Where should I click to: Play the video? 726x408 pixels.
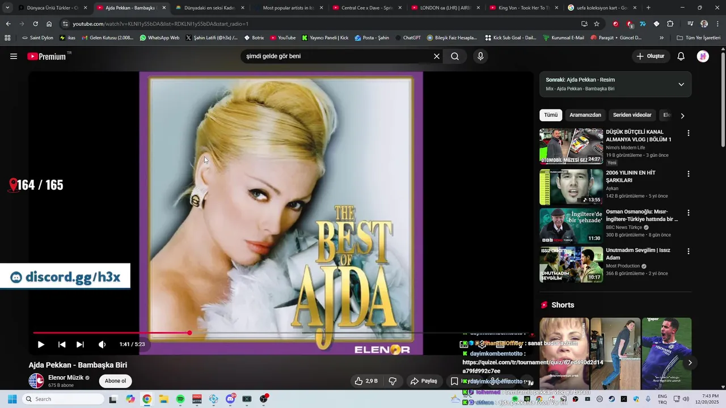[41, 344]
